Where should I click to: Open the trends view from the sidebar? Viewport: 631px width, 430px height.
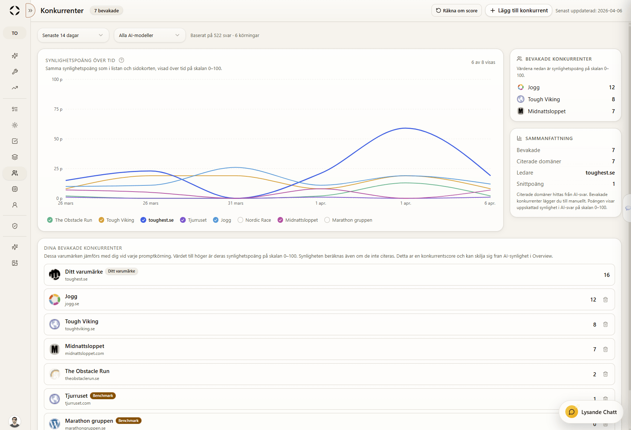coord(15,88)
